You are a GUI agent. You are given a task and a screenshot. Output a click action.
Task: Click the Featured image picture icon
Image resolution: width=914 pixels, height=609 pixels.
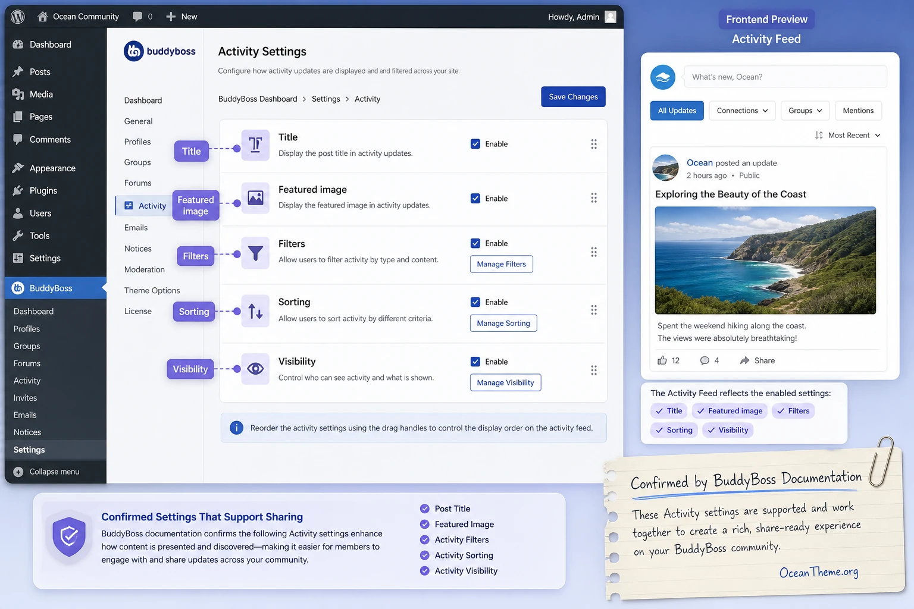click(255, 198)
